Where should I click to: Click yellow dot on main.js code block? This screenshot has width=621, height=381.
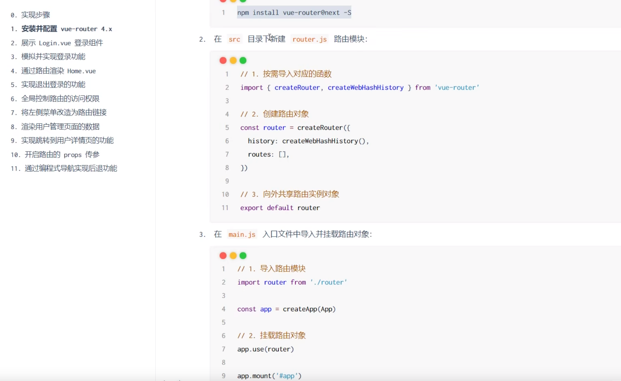[x=233, y=256]
